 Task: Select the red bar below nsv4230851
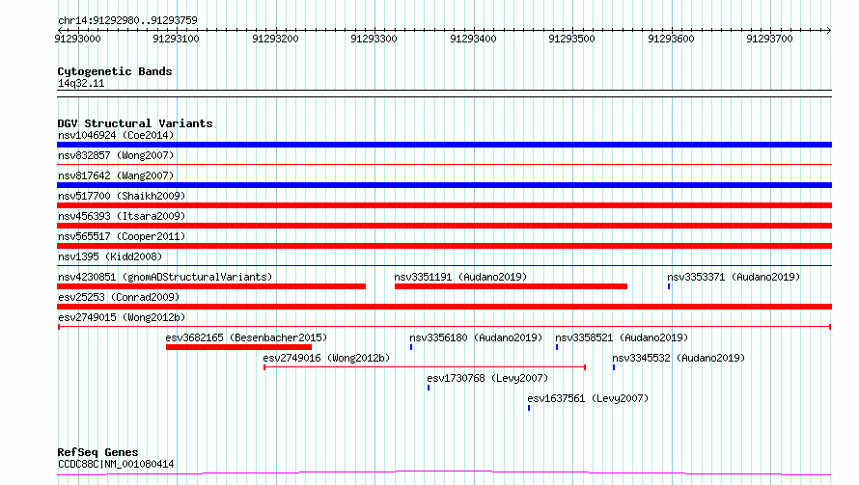211,286
